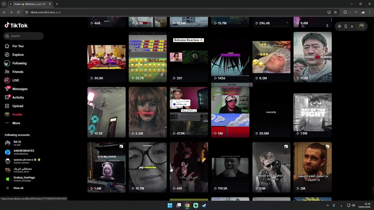Bookmark this tab with the star icon

(335, 12)
